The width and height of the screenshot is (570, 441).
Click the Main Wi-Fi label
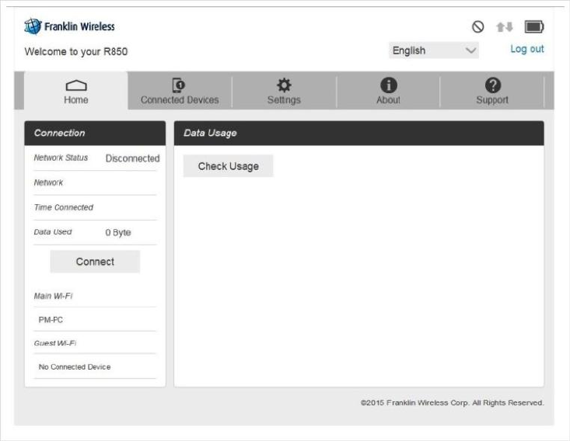pyautogui.click(x=53, y=296)
